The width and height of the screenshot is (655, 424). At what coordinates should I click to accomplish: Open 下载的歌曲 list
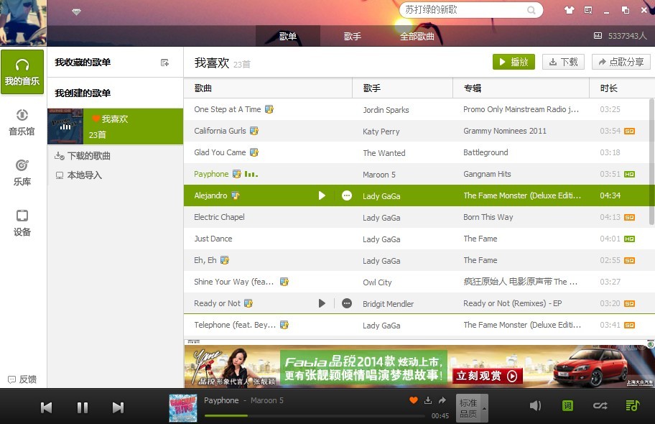83,156
